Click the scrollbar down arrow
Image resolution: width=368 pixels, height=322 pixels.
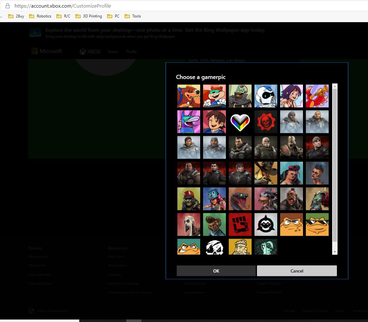coord(335,252)
